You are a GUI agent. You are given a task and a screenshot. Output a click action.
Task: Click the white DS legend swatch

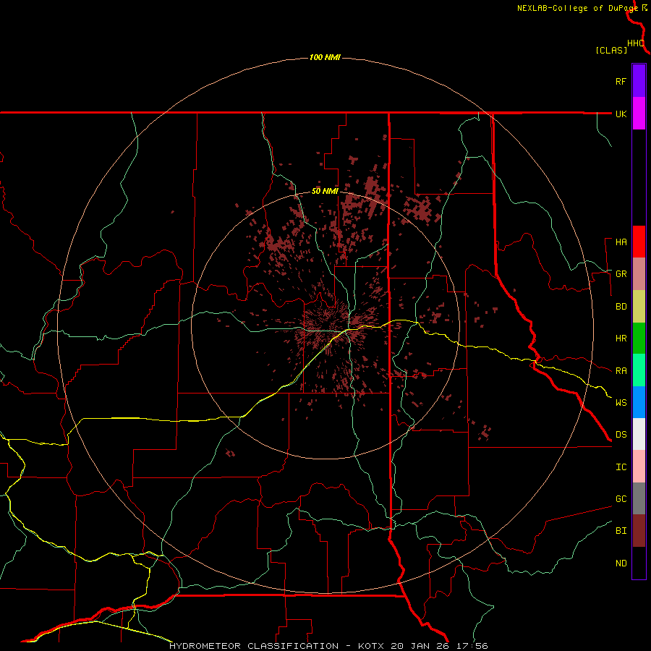tap(639, 434)
